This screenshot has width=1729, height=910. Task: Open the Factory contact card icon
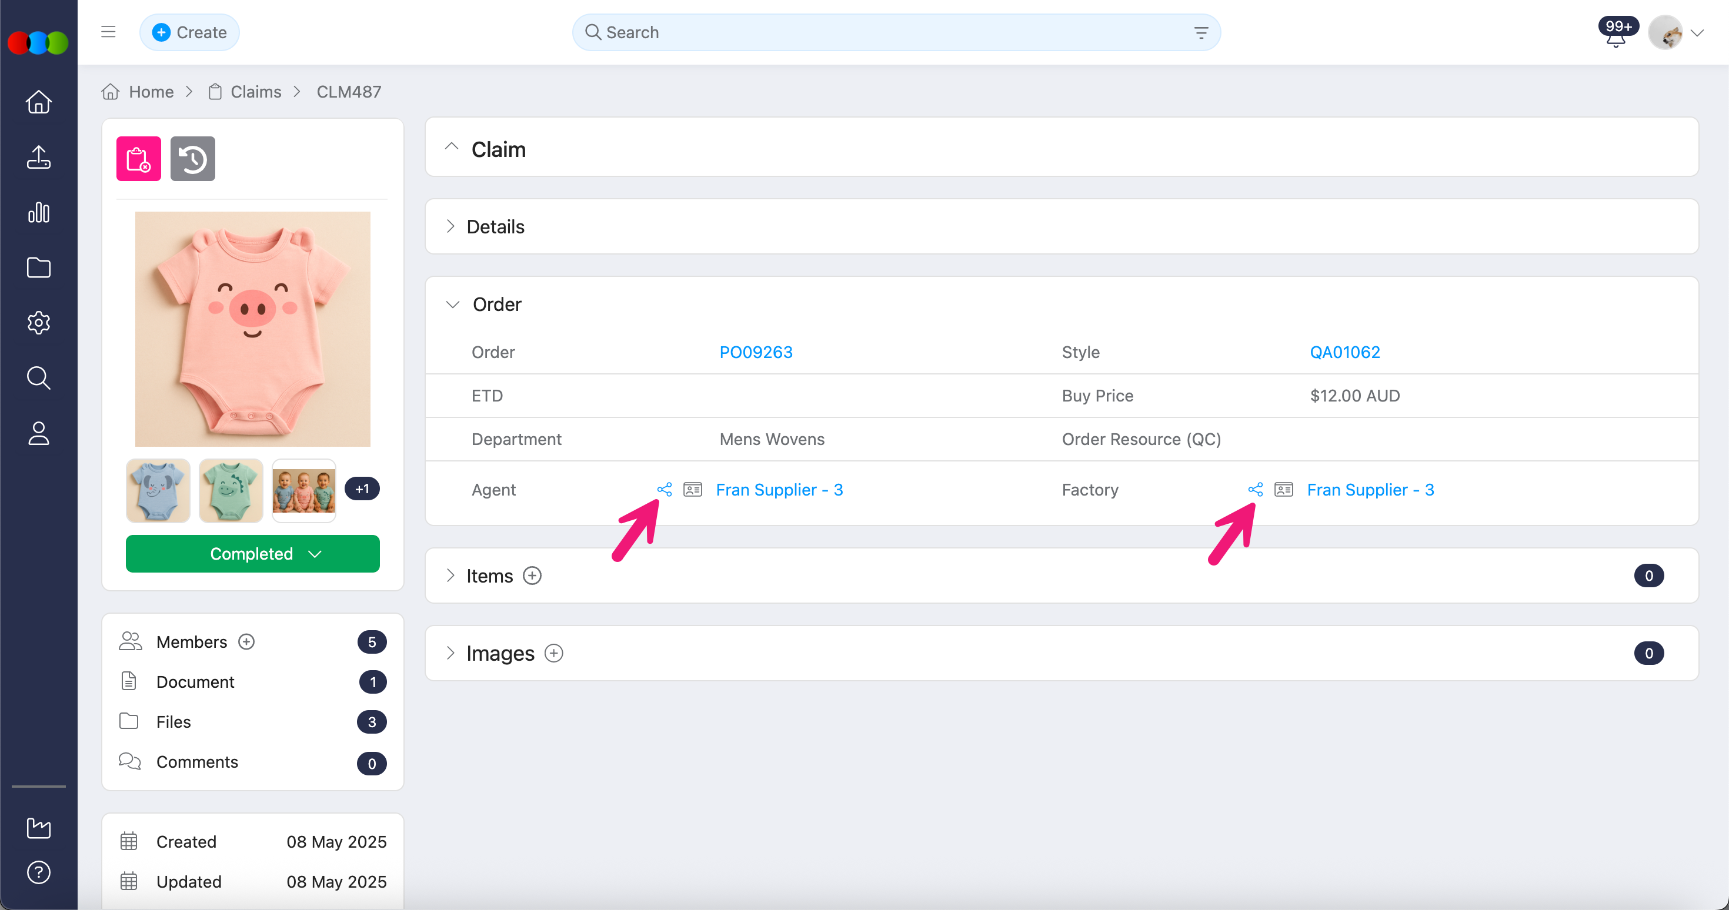pyautogui.click(x=1283, y=489)
